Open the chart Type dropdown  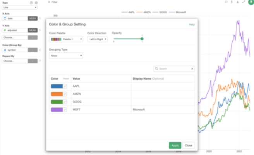coord(19,7)
